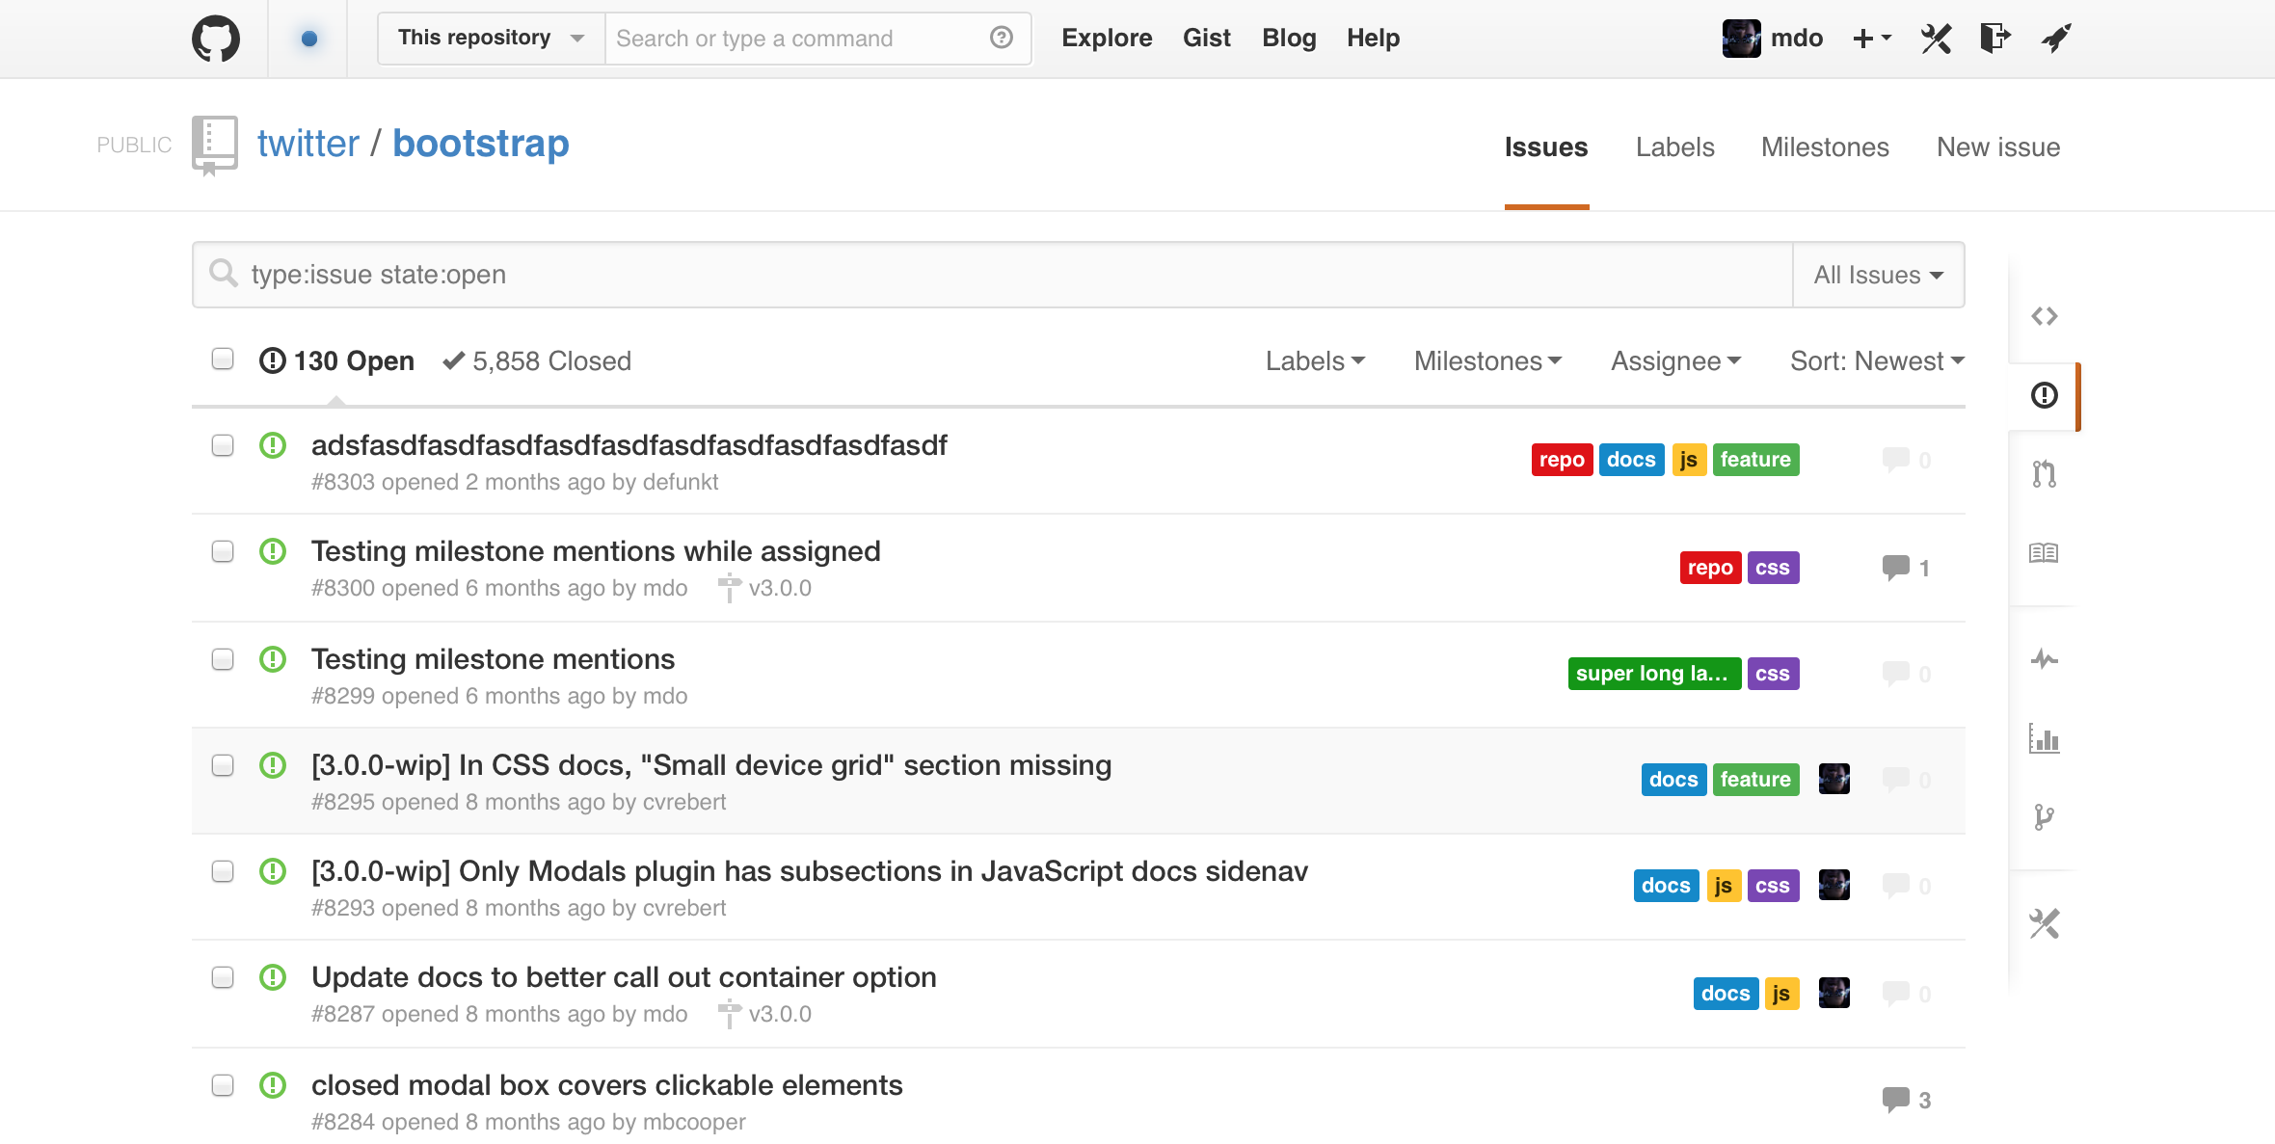2275x1144 pixels.
Task: Click the sign out icon
Action: click(x=1994, y=39)
